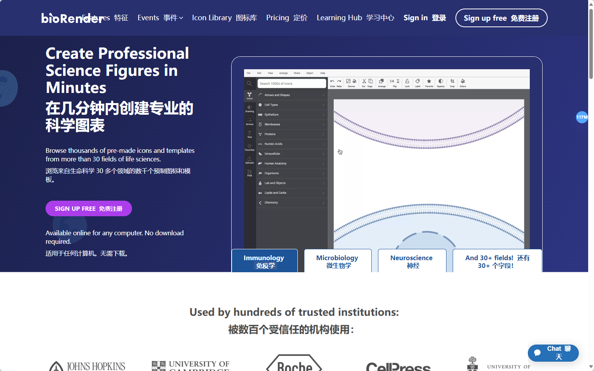Open the Chat support button
The image size is (594, 371).
pos(553,353)
